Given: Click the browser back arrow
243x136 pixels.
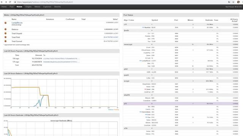Looking at the screenshot, I should [x=2, y=2].
